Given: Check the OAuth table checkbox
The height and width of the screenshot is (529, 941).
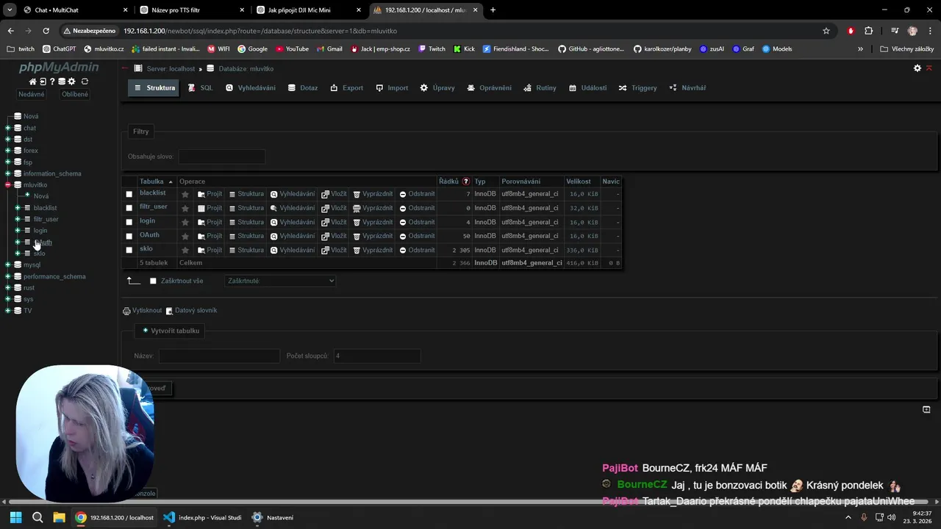Looking at the screenshot, I should pos(129,236).
